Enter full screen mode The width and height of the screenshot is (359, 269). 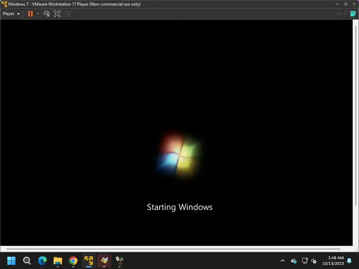[x=57, y=14]
